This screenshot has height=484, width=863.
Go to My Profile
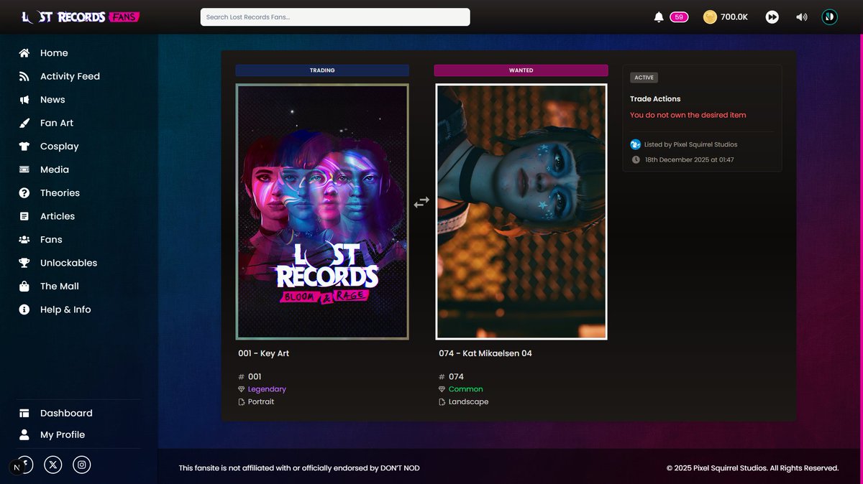52,434
